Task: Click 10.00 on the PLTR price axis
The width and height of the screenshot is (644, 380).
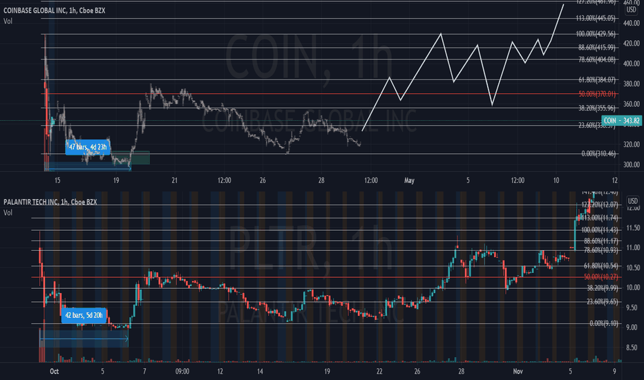Action: coord(632,287)
